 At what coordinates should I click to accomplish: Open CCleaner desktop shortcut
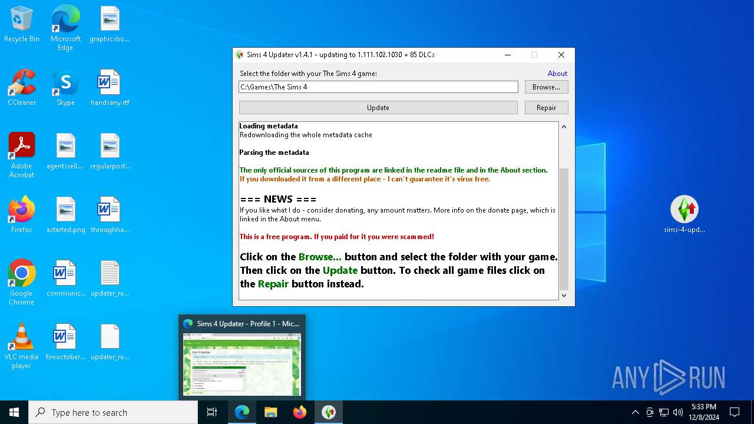[x=22, y=88]
